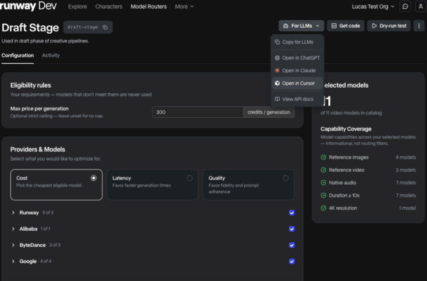
Task: Click the Reference video check icon
Action: 323,170
